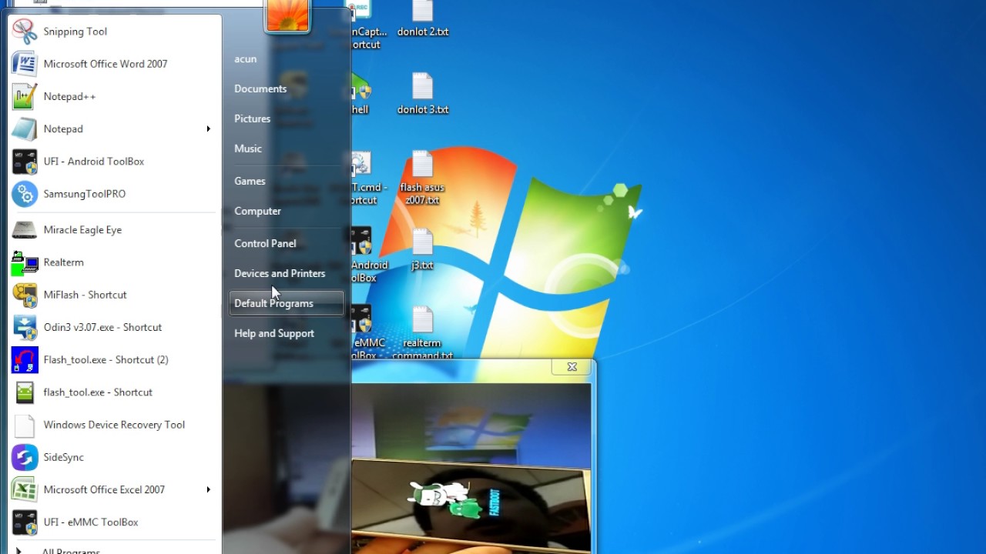
Task: Launch MiFlash - Shortcut icon
Action: [25, 295]
